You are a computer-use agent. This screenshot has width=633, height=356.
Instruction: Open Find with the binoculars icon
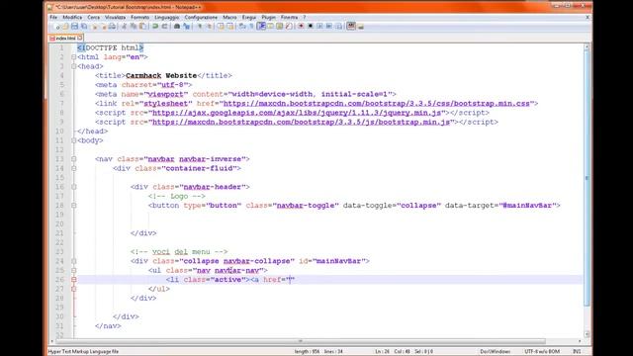tap(177, 27)
